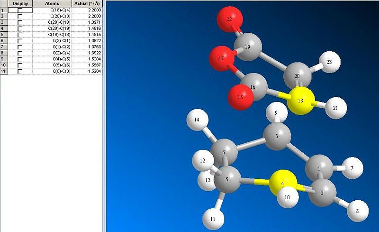Viewport: 379px width, 232px height.
Task: Click the Display column header
Action: 20,3
